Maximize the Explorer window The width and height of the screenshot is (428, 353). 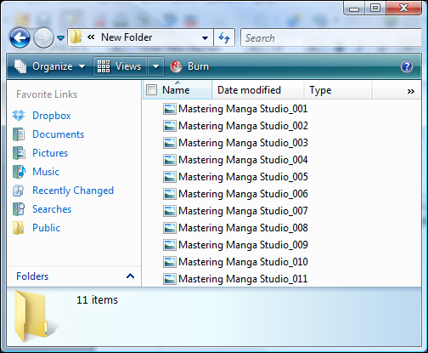(375, 8)
